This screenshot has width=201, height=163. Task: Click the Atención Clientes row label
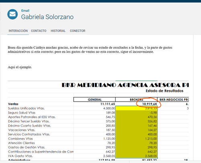tap(21, 143)
